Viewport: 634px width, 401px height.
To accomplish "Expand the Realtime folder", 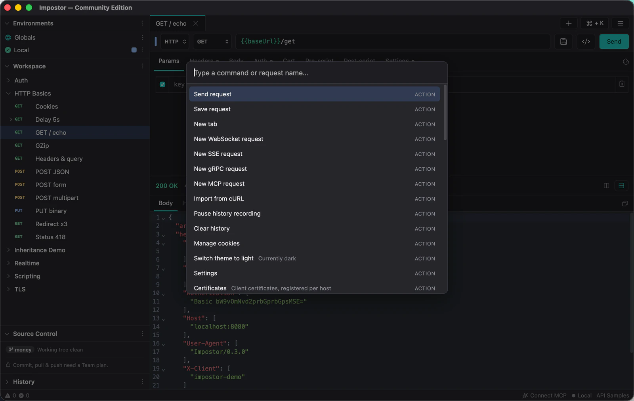I will (x=8, y=263).
